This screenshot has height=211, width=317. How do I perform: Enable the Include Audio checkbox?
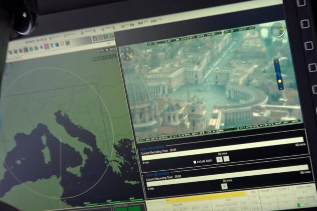click(x=195, y=162)
